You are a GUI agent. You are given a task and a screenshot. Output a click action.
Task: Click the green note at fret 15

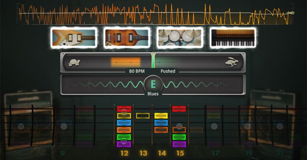click(179, 137)
